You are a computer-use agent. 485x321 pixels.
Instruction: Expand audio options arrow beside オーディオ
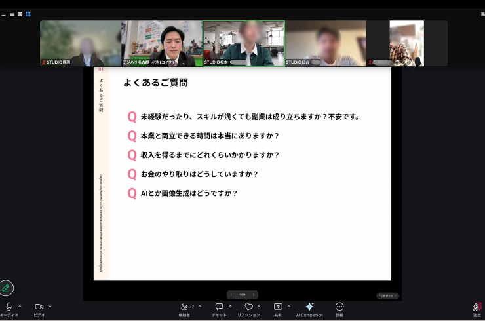tap(20, 306)
